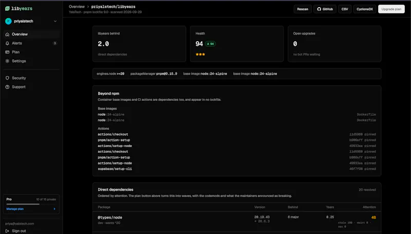Screen dimensions: 411x234
Task: Click the Version column header
Action: 260,207
